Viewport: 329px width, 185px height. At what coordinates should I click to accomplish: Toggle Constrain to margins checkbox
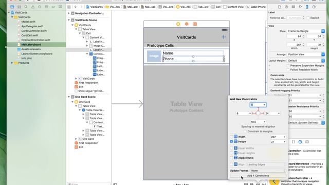pyautogui.click(x=245, y=132)
